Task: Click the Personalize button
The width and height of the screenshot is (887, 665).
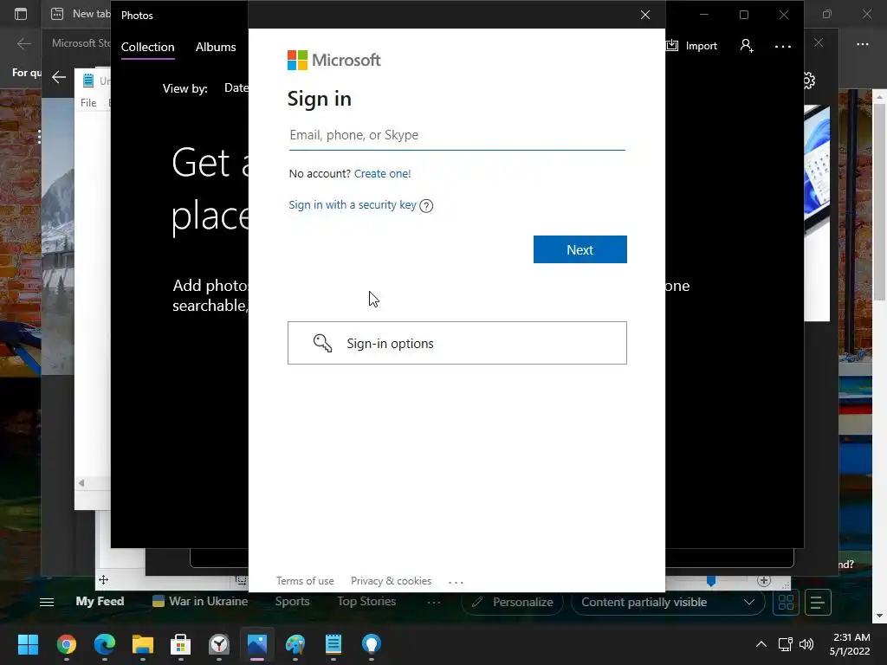Action: click(x=513, y=603)
